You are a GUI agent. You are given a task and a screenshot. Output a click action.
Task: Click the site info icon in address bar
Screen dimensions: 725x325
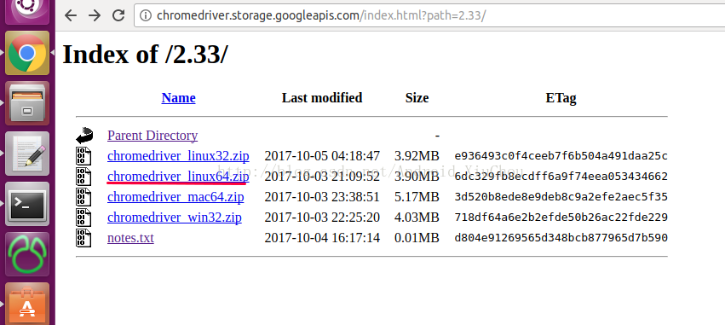(146, 15)
